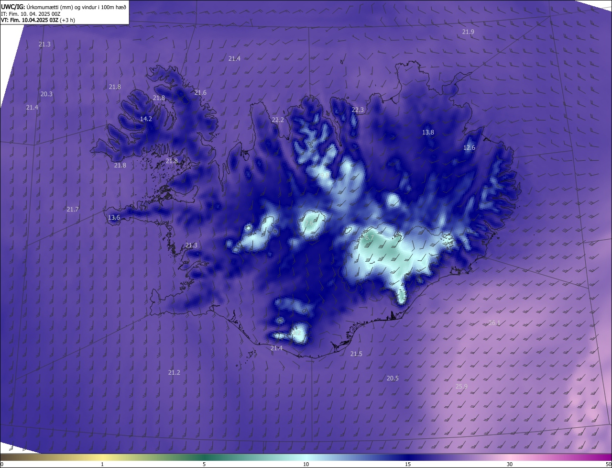Click the 21.6 value label
Viewport: 612px width, 468px height.
(x=200, y=93)
